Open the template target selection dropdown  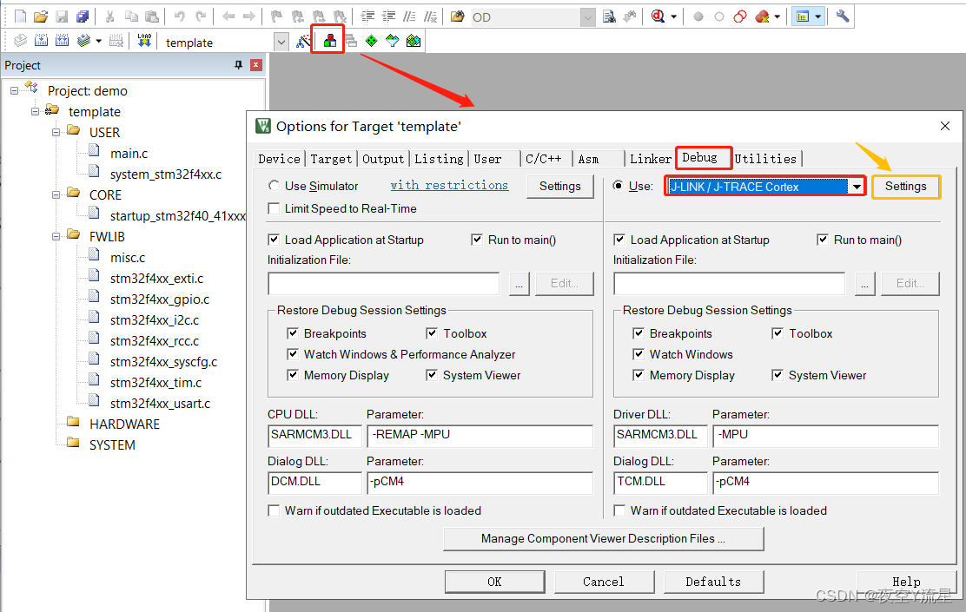[x=281, y=42]
